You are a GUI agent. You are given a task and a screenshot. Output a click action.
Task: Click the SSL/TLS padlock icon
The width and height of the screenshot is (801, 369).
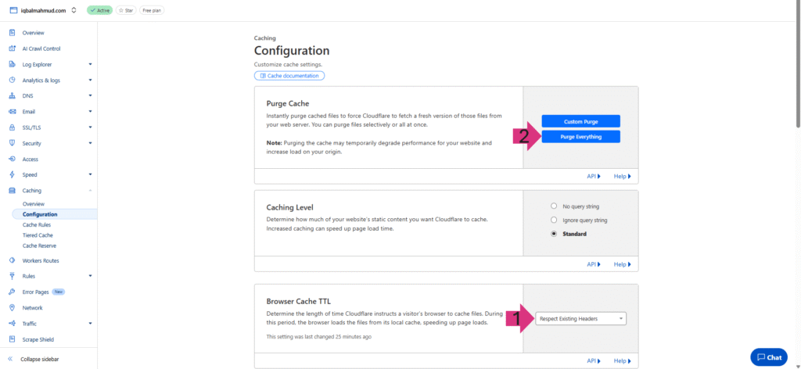click(x=13, y=127)
